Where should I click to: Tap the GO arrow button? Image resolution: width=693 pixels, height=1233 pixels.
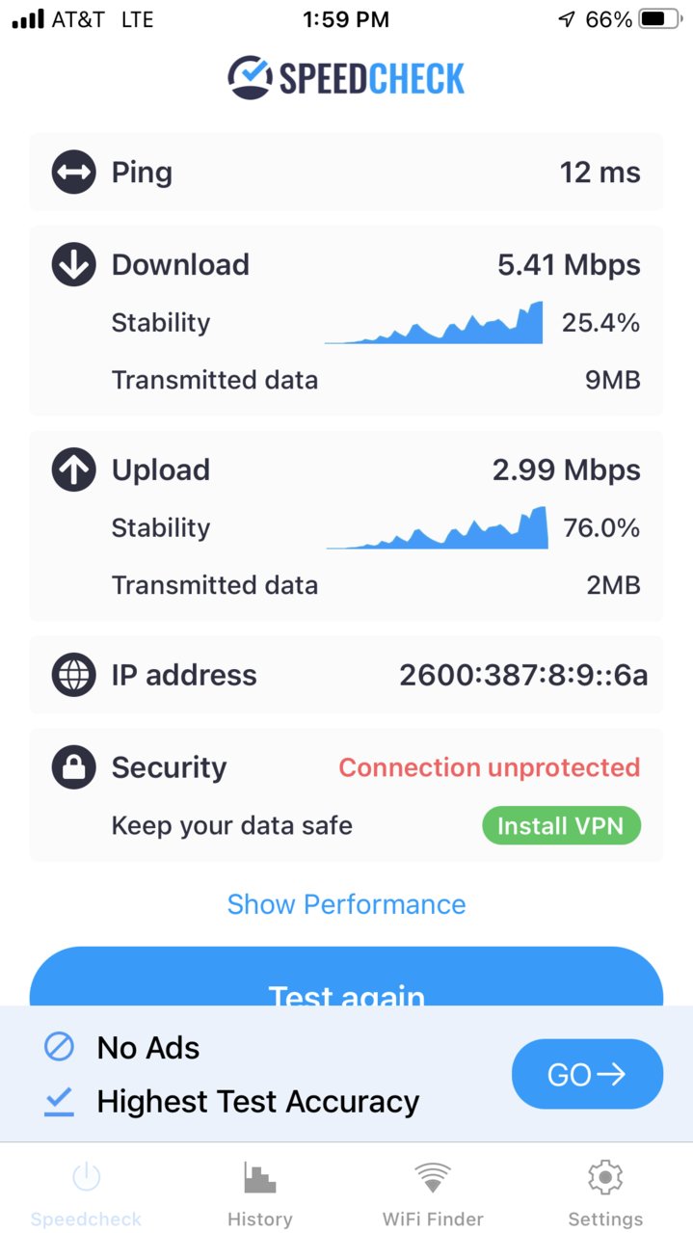(x=587, y=1074)
